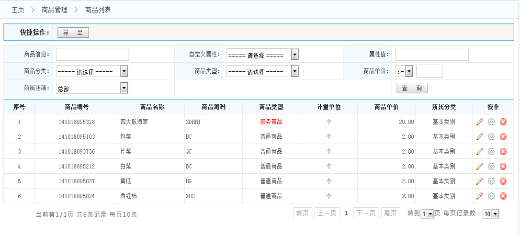This screenshot has width=520, height=235.
Task: Click the 商品单价 column header
Action: [x=386, y=107]
